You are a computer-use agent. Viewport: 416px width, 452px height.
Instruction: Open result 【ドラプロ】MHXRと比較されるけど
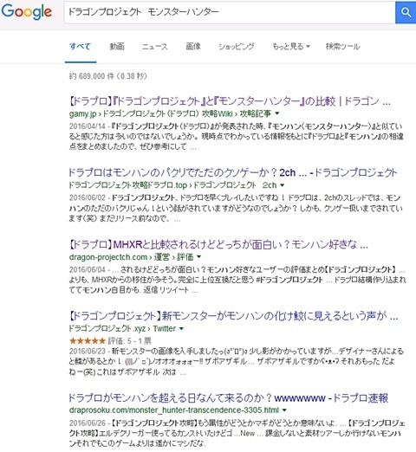(x=218, y=244)
